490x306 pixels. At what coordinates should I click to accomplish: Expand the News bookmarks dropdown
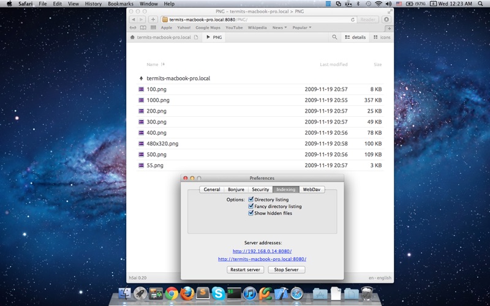pyautogui.click(x=279, y=28)
